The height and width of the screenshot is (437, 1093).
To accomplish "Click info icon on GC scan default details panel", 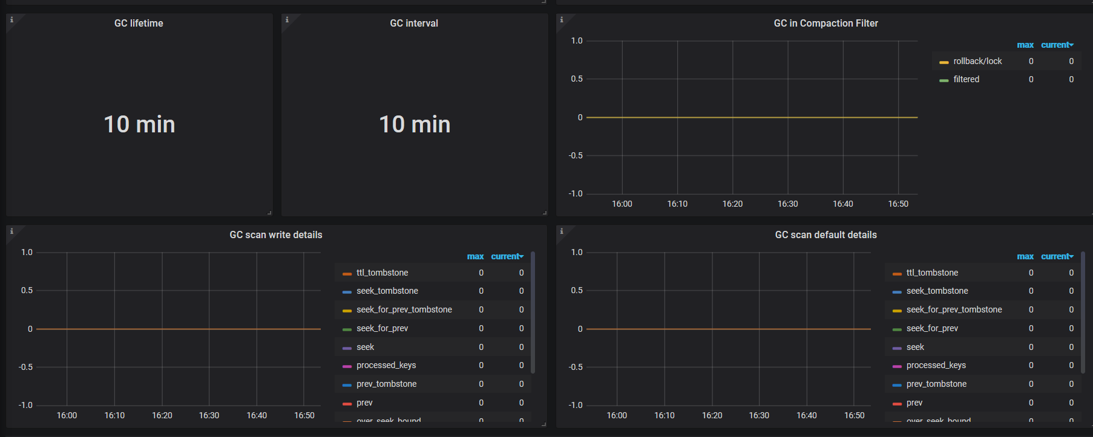I will coord(562,231).
